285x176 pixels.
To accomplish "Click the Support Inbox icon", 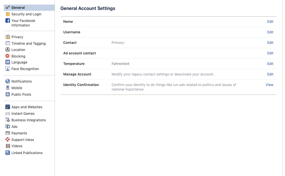I will 8,140.
